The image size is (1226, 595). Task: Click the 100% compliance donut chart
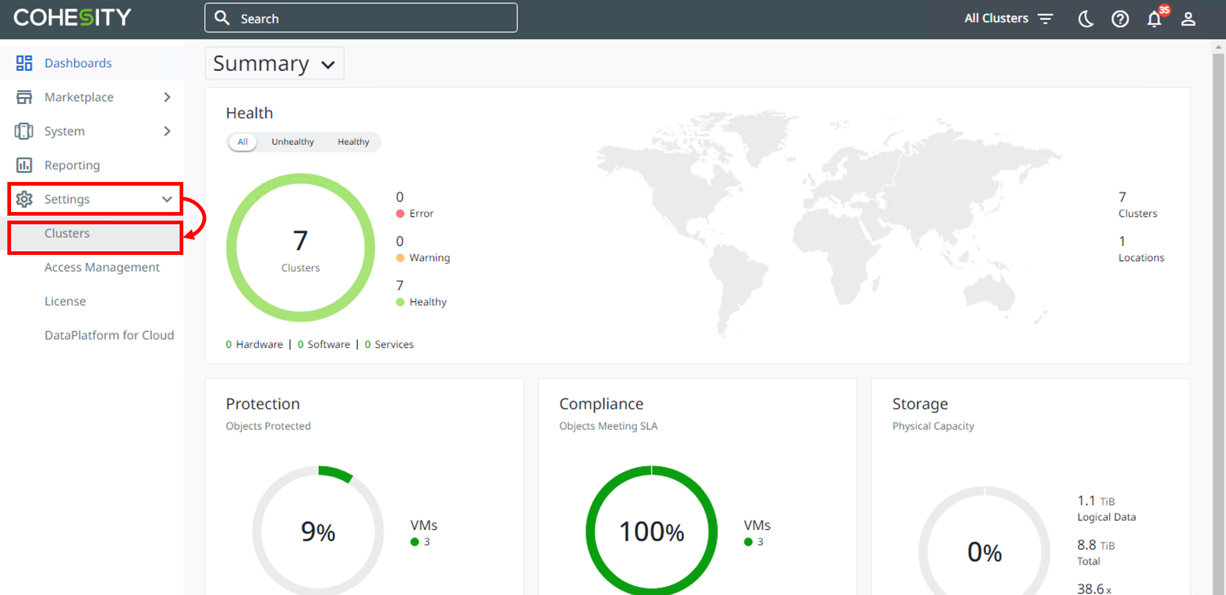click(652, 531)
